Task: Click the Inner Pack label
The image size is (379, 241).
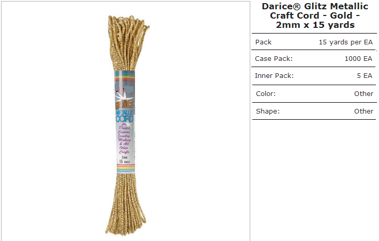Action: pos(274,76)
